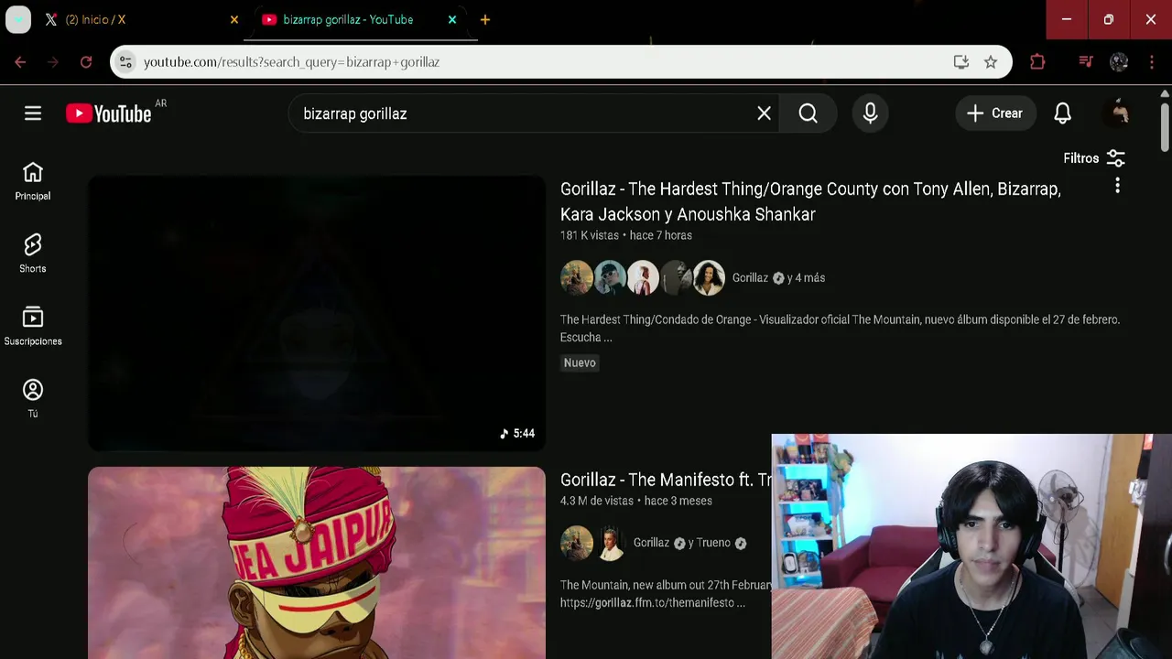Bookmark this page with the star
The image size is (1172, 659).
click(991, 62)
